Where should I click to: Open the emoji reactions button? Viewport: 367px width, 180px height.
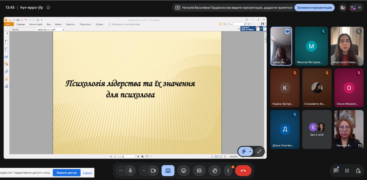point(184,171)
